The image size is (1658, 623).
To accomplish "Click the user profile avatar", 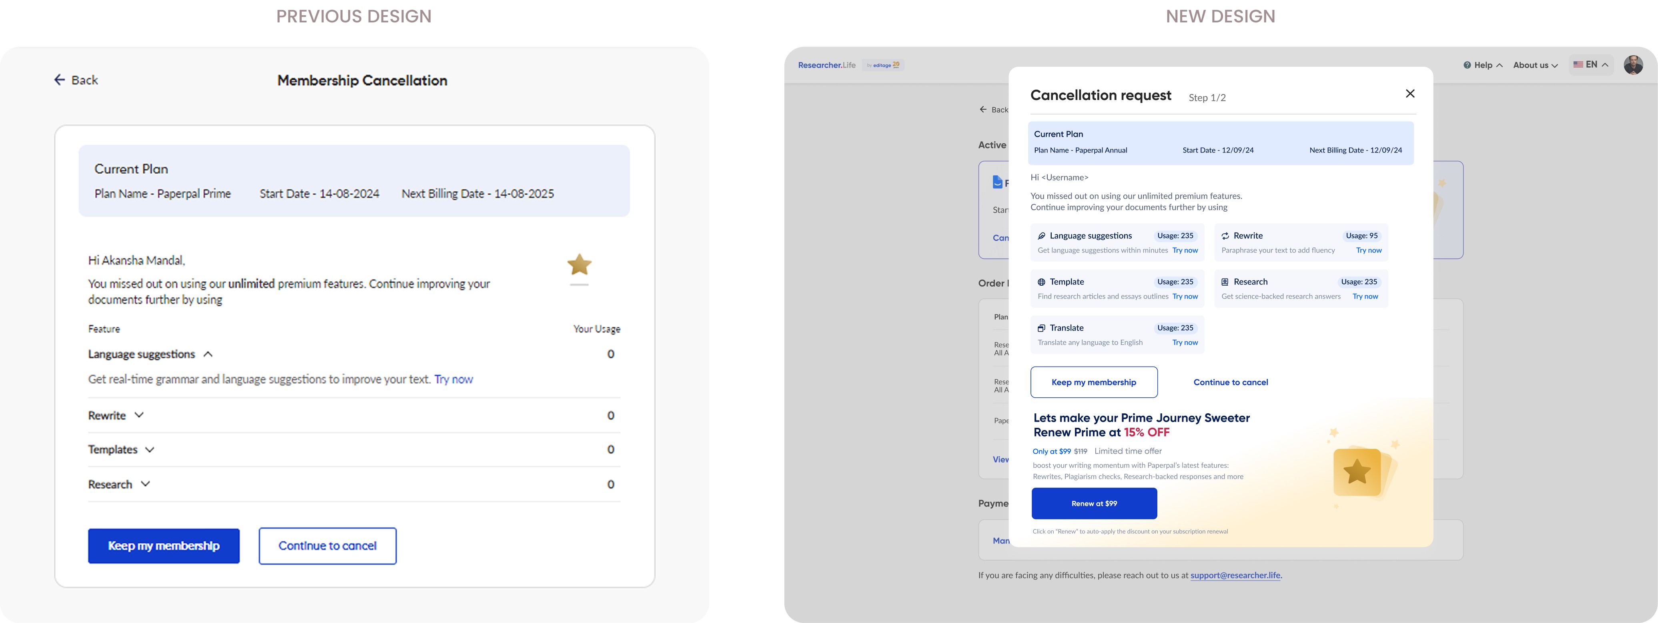I will click(x=1633, y=65).
